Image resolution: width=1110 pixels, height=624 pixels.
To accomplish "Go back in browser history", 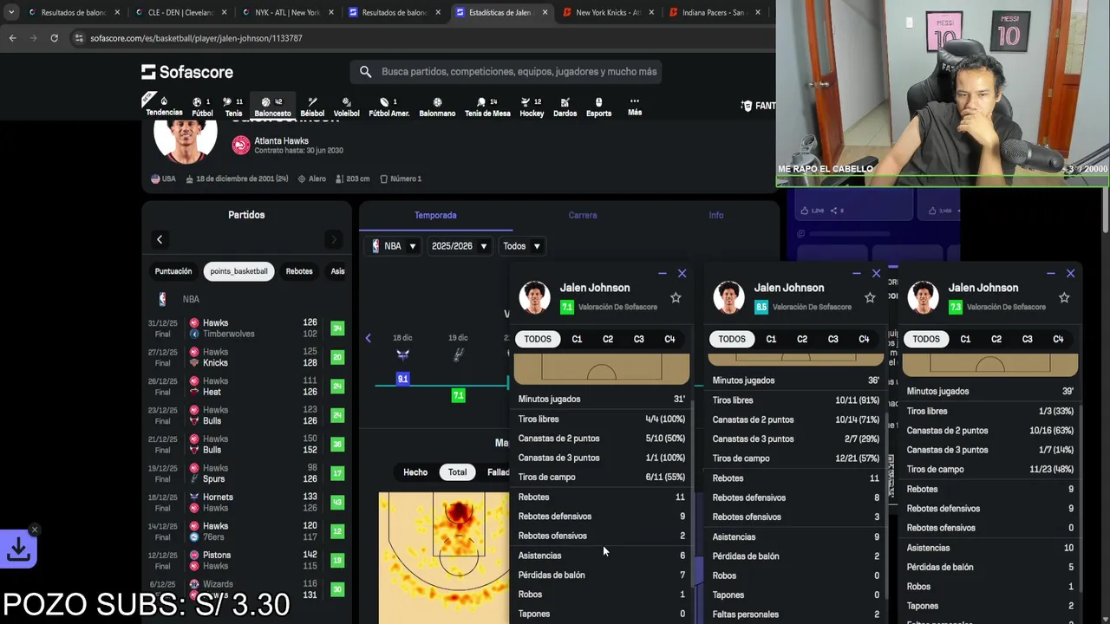I will tap(12, 38).
